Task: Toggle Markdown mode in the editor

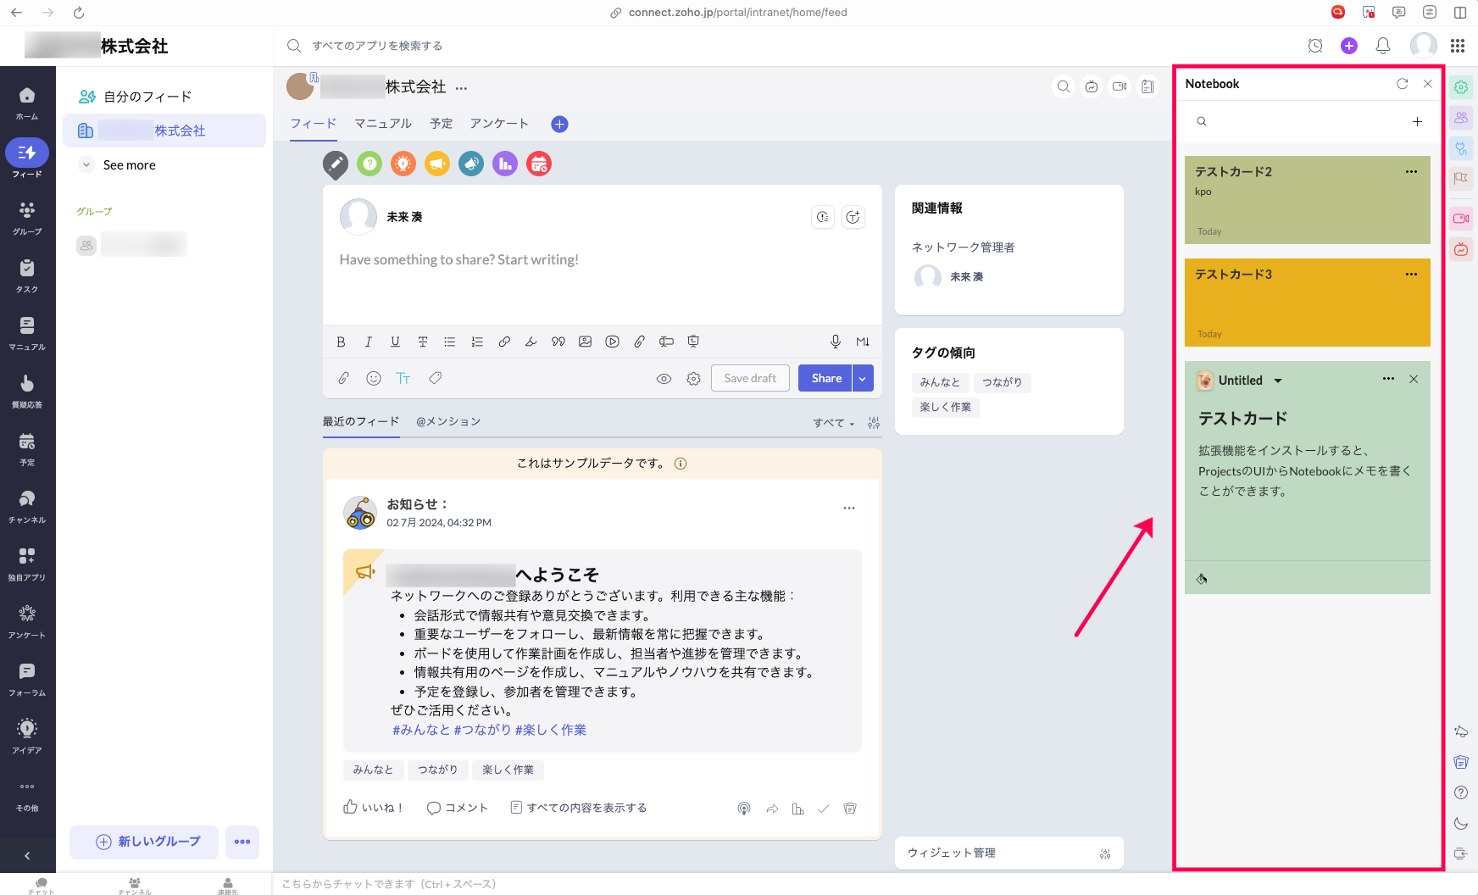Action: 863,342
